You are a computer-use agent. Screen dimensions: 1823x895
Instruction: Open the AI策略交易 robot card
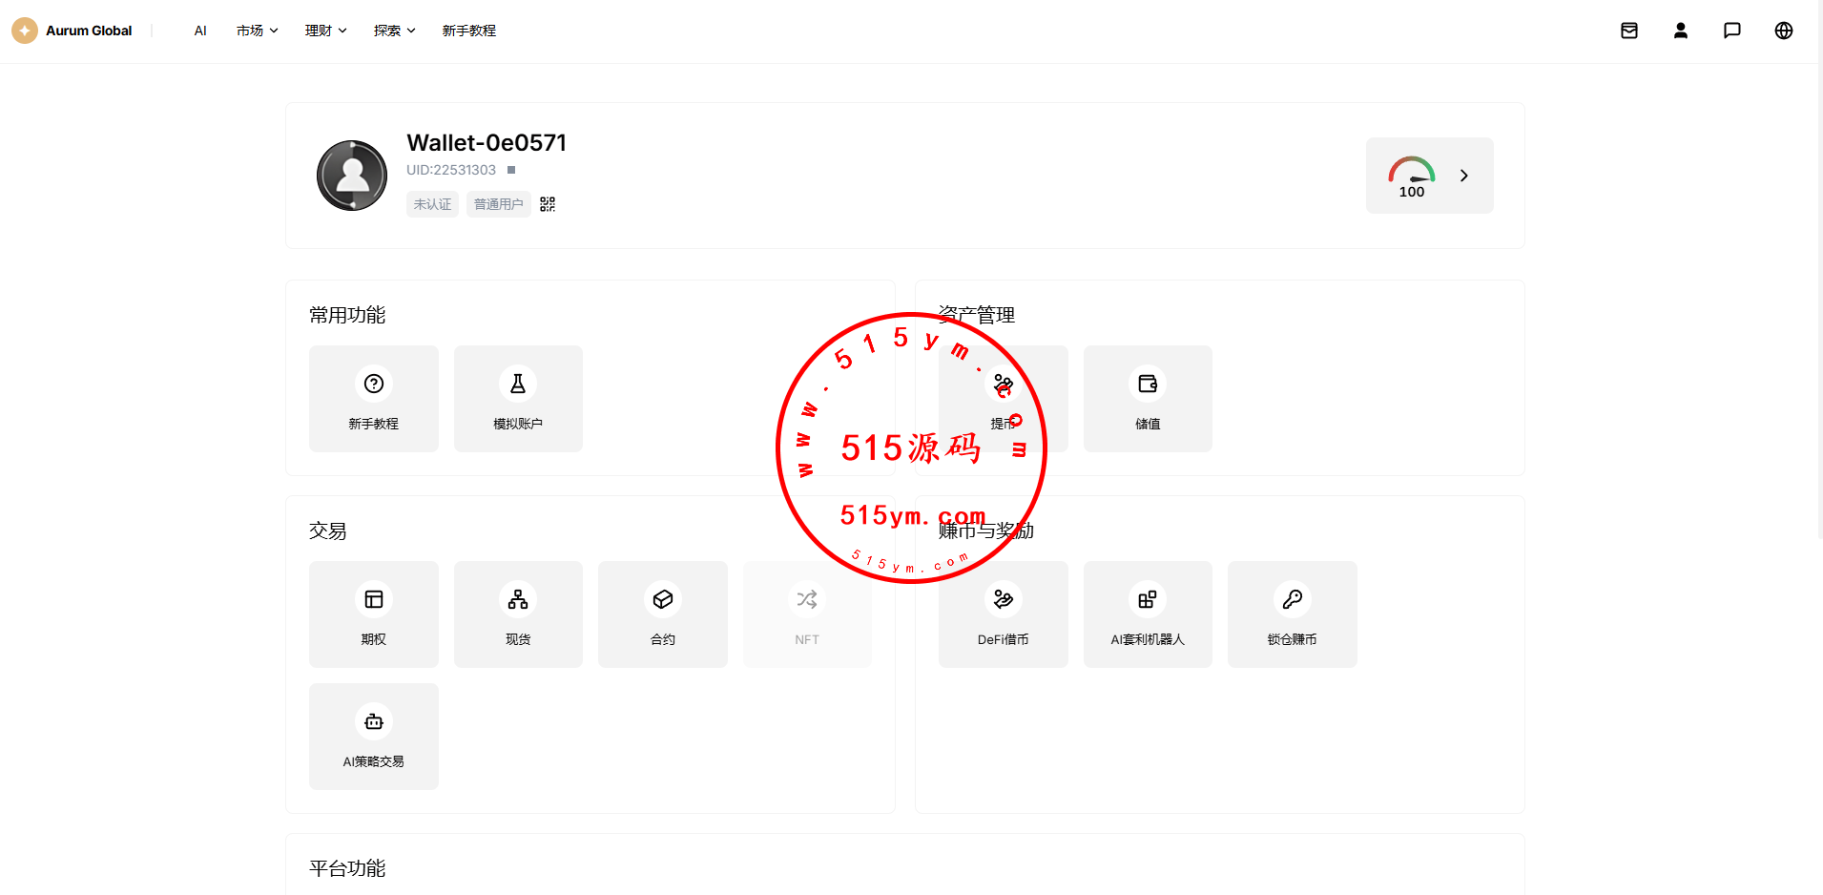click(x=374, y=737)
